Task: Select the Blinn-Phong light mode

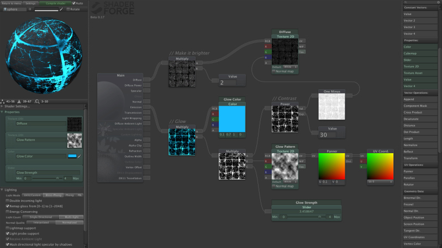Action: (x=53, y=195)
